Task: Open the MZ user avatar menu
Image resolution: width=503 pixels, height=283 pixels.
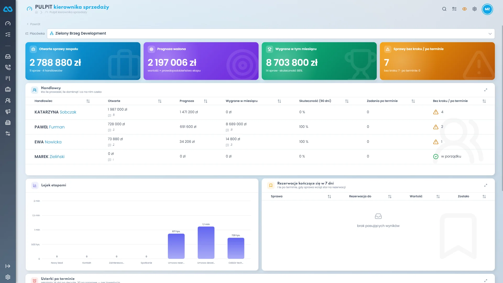Action: (487, 9)
